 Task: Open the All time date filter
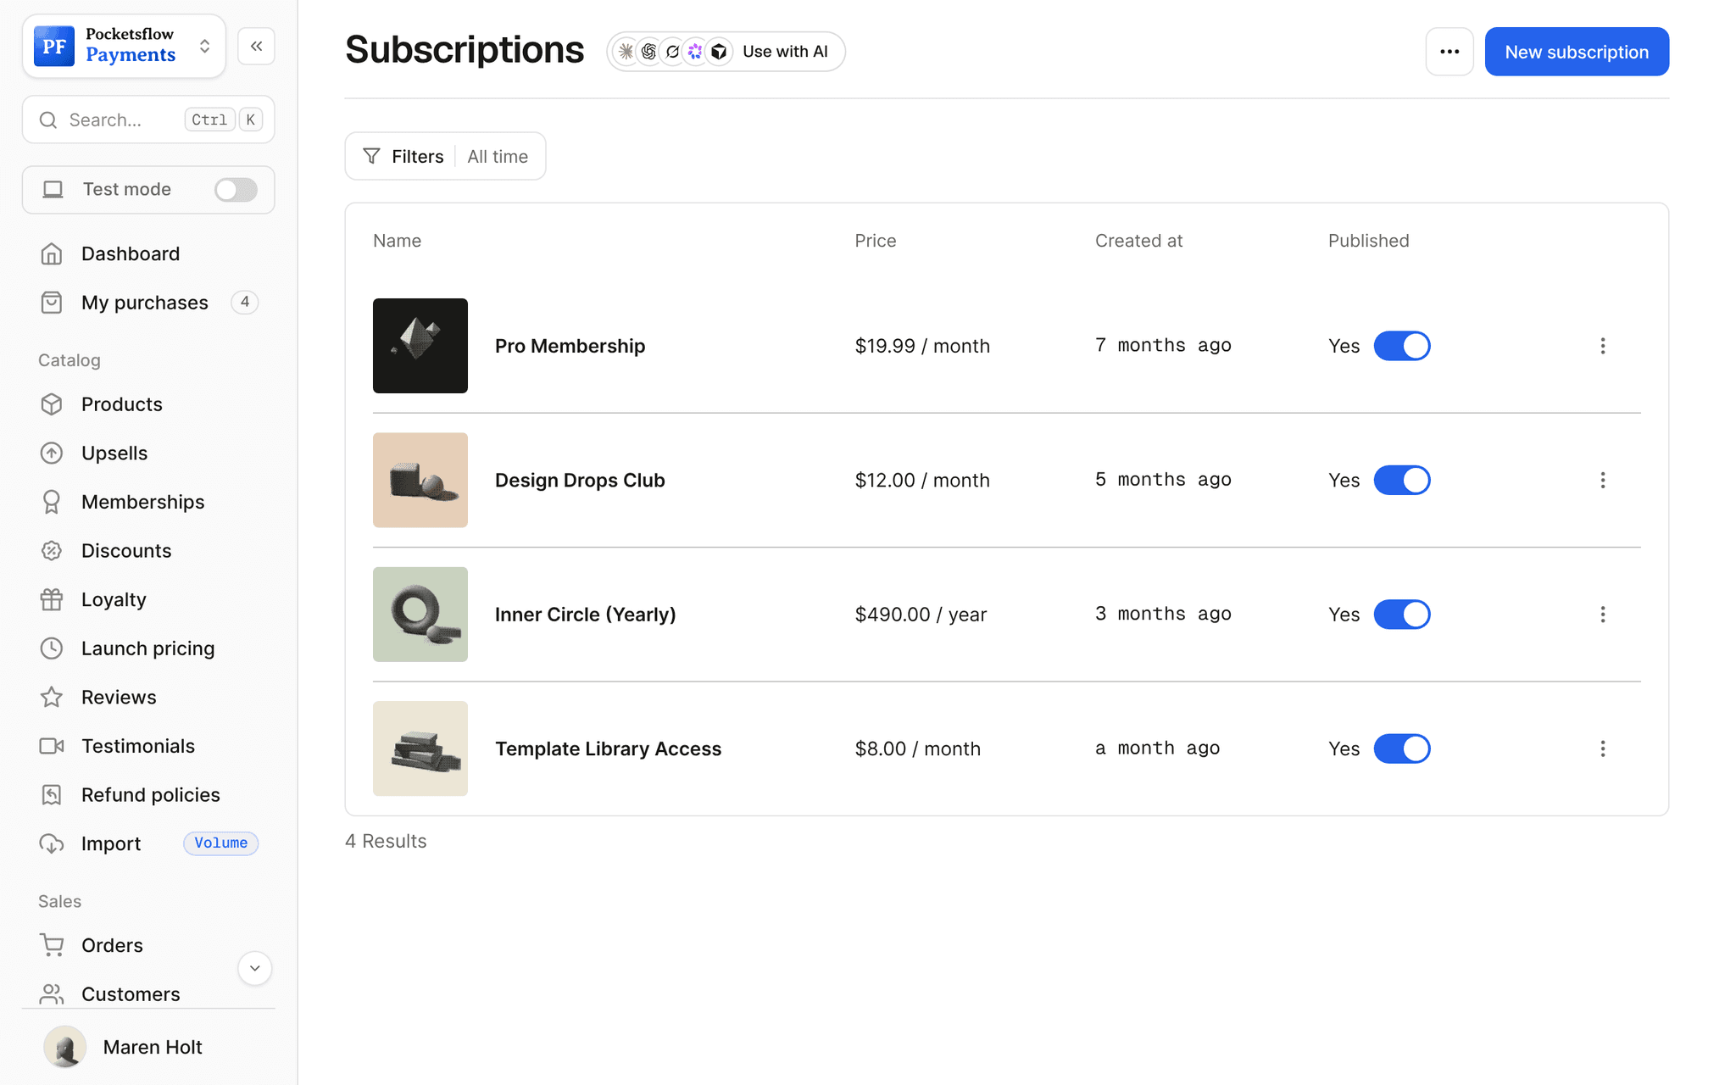tap(498, 157)
